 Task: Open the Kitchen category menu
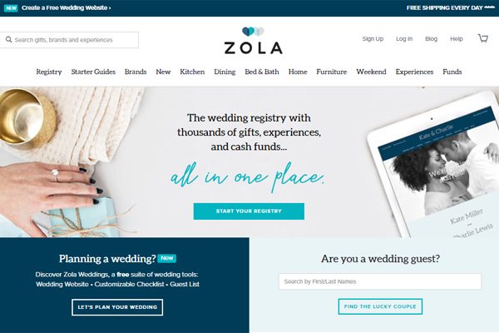click(192, 72)
